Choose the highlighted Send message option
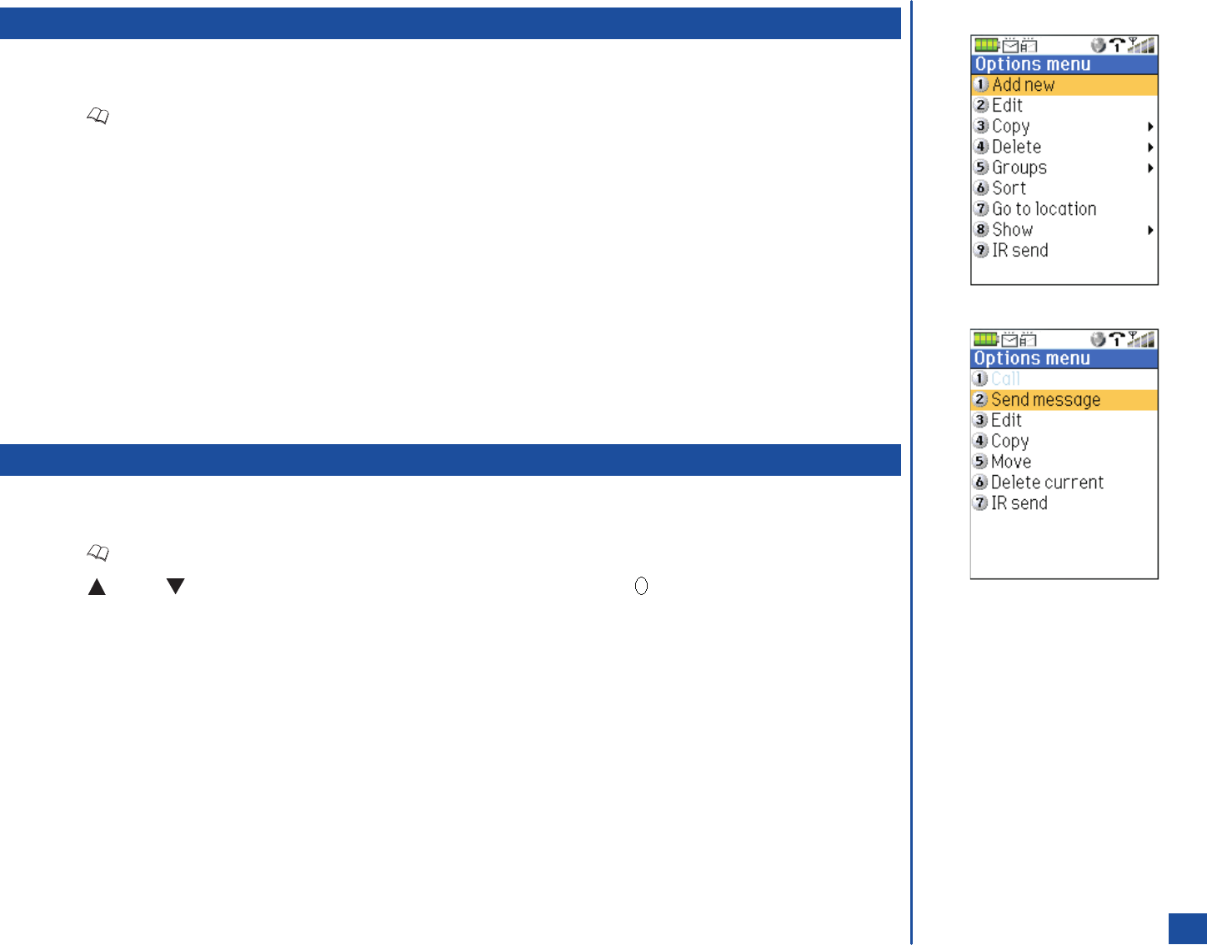The height and width of the screenshot is (945, 1207). click(1064, 400)
